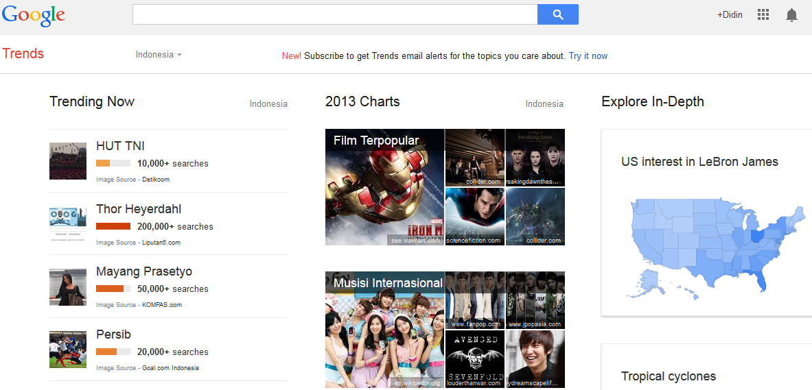Click the Thor Heyerdahl doodle thumbnail
812x390 pixels.
point(68,224)
